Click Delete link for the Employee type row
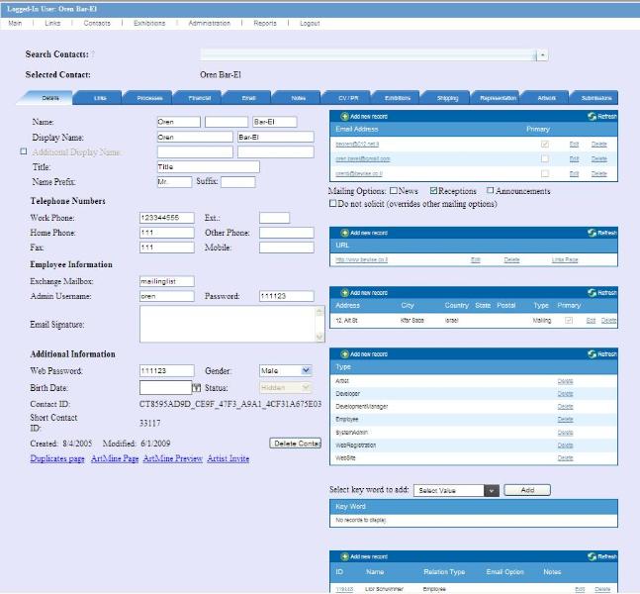Viewport: 640px width, 594px height. click(565, 420)
